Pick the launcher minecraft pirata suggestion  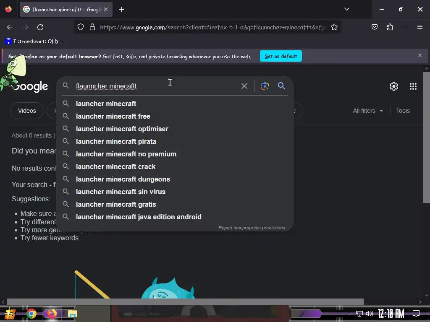pos(175,142)
